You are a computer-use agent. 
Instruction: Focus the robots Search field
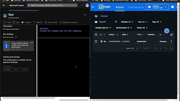point(107,22)
